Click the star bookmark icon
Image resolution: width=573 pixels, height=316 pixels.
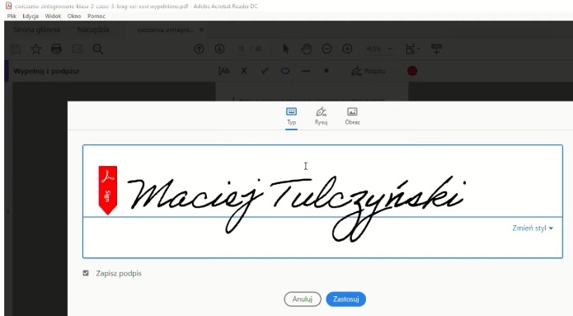(35, 49)
